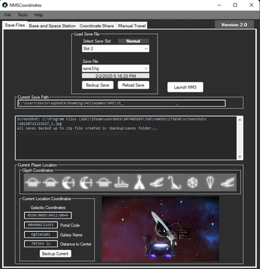Image resolution: width=260 pixels, height=269 pixels.
Task: Click the Normal game mode label
Action: coord(133,41)
